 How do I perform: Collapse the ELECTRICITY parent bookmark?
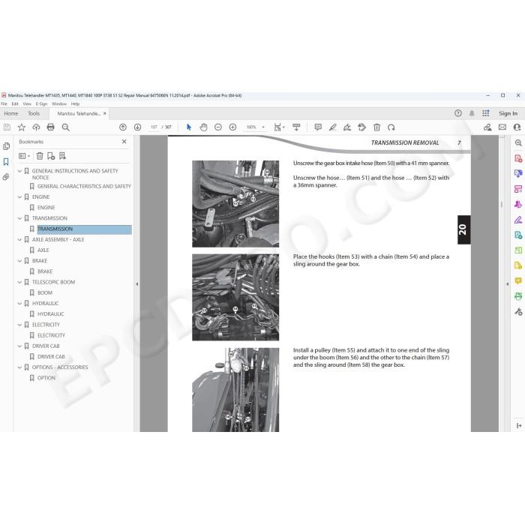click(x=19, y=325)
